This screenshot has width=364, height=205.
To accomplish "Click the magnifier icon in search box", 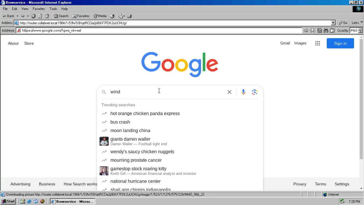I will point(104,92).
